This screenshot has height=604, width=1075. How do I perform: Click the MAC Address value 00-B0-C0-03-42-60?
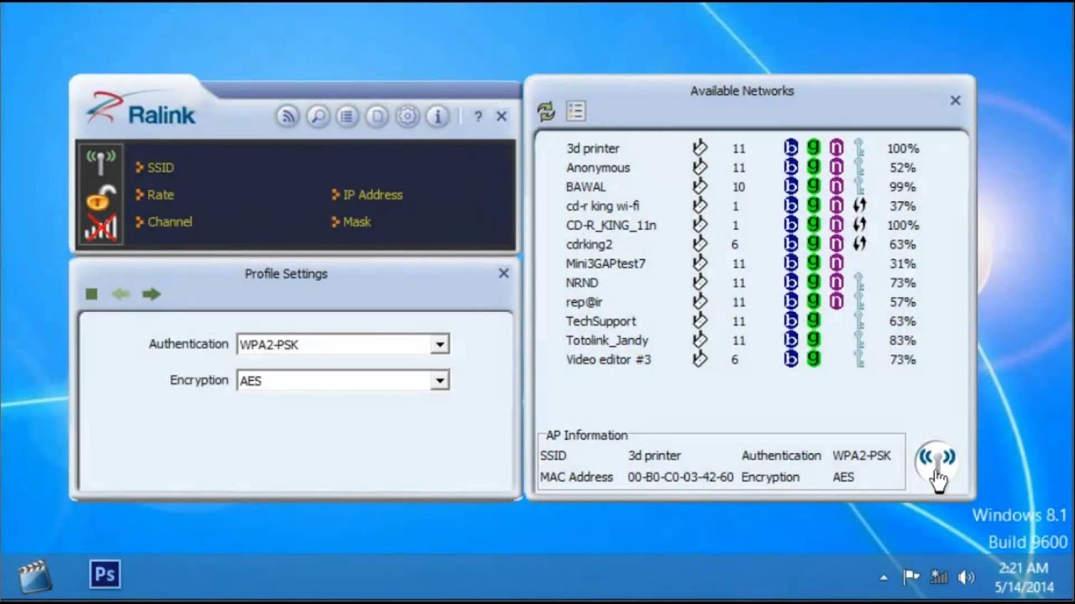pos(680,477)
